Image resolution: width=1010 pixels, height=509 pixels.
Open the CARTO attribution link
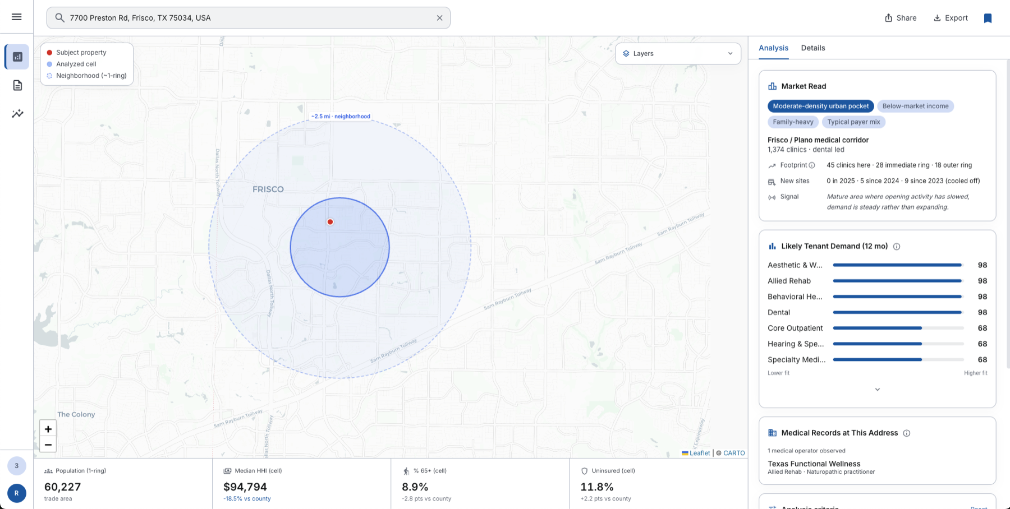pos(734,453)
